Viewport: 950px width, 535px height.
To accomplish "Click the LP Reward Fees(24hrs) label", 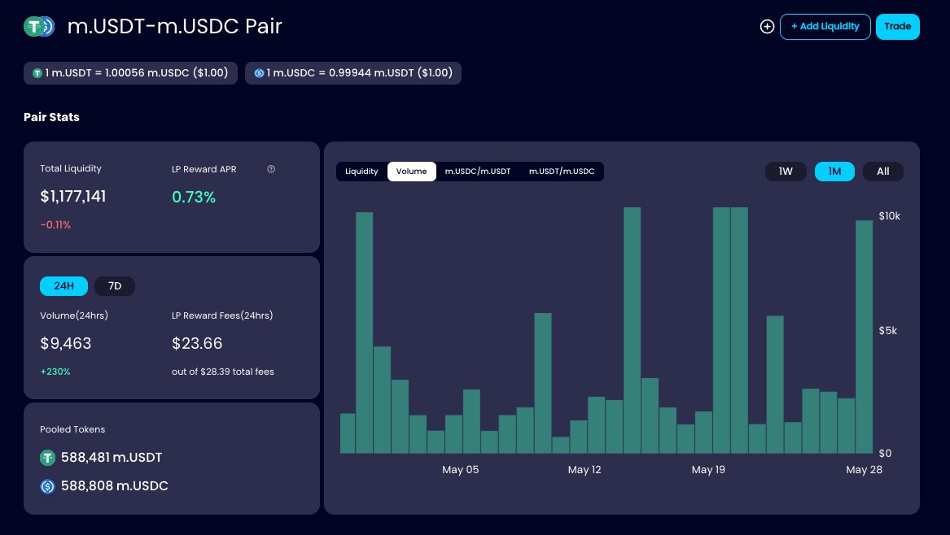I will 222,315.
